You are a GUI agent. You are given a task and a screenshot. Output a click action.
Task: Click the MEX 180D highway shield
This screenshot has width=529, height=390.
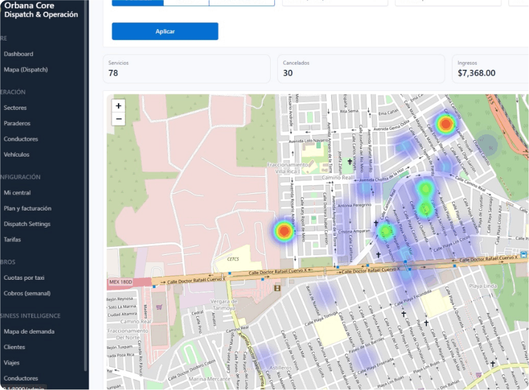click(x=122, y=282)
